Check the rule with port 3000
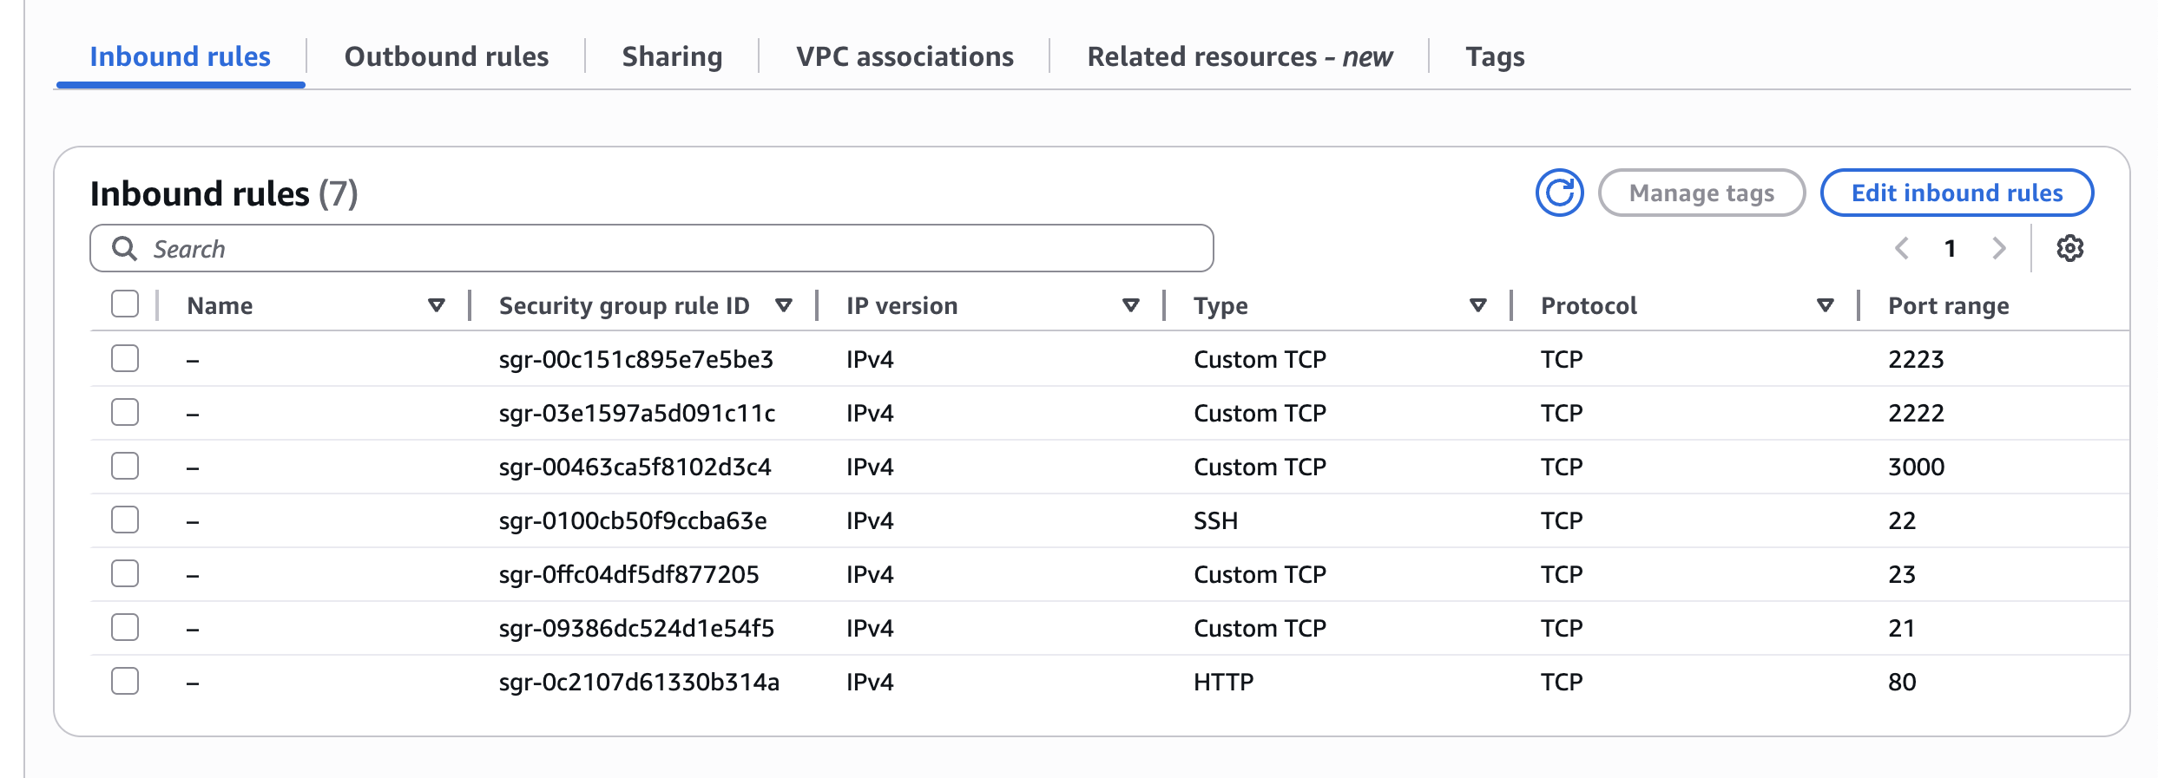Viewport: 2158px width, 778px height. [x=125, y=466]
